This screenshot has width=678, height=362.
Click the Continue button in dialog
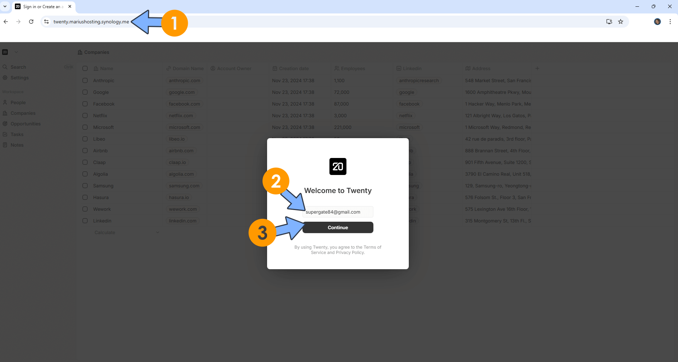pyautogui.click(x=338, y=227)
